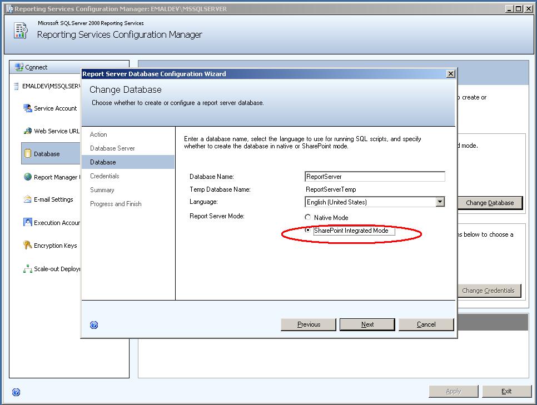Click the Encryption Keys icon
This screenshot has width=537, height=405.
27,245
